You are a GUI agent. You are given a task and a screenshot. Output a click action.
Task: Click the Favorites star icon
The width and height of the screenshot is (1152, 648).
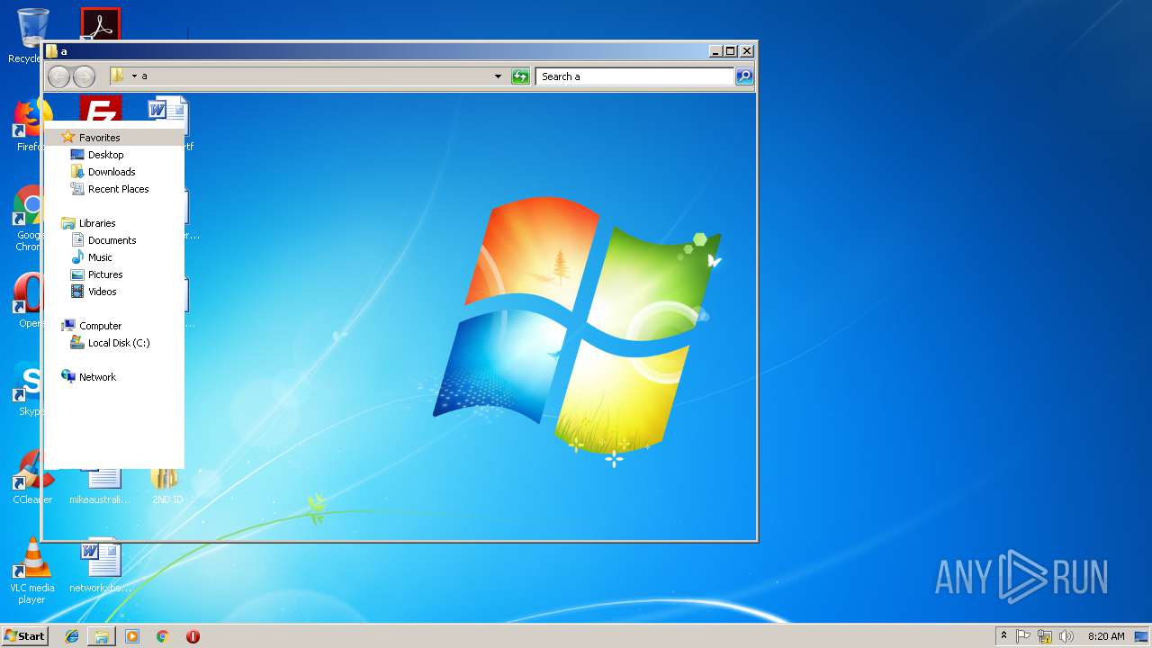(x=68, y=138)
